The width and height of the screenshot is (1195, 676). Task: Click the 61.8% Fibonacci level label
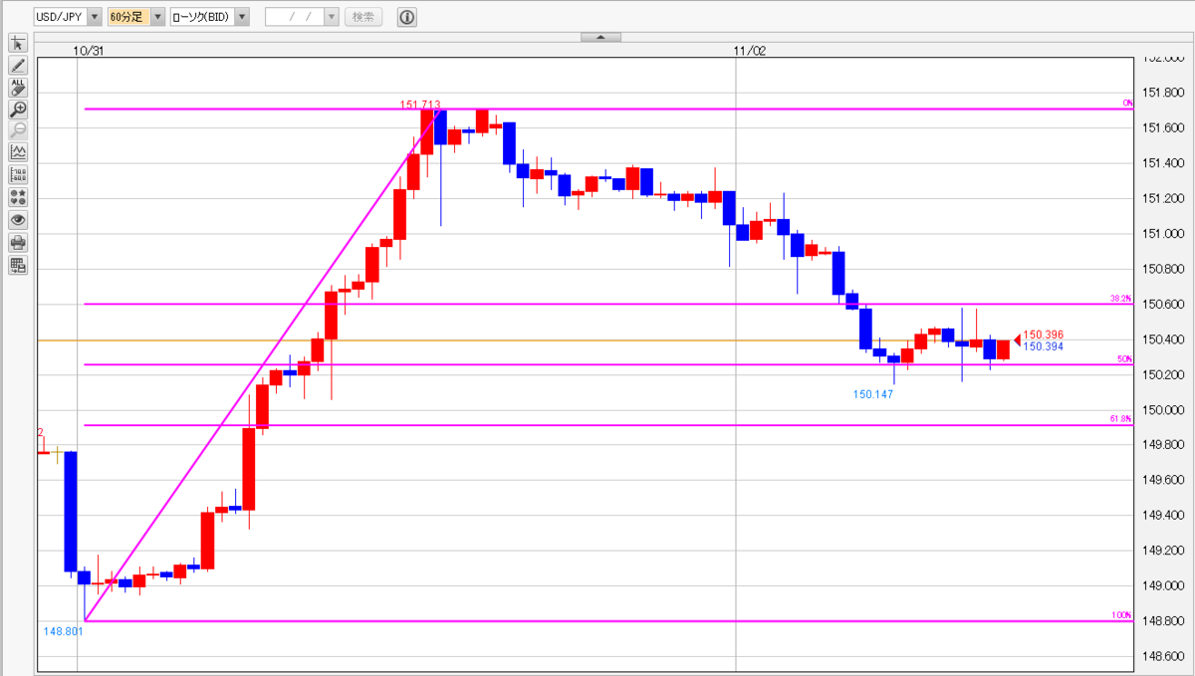point(1123,419)
